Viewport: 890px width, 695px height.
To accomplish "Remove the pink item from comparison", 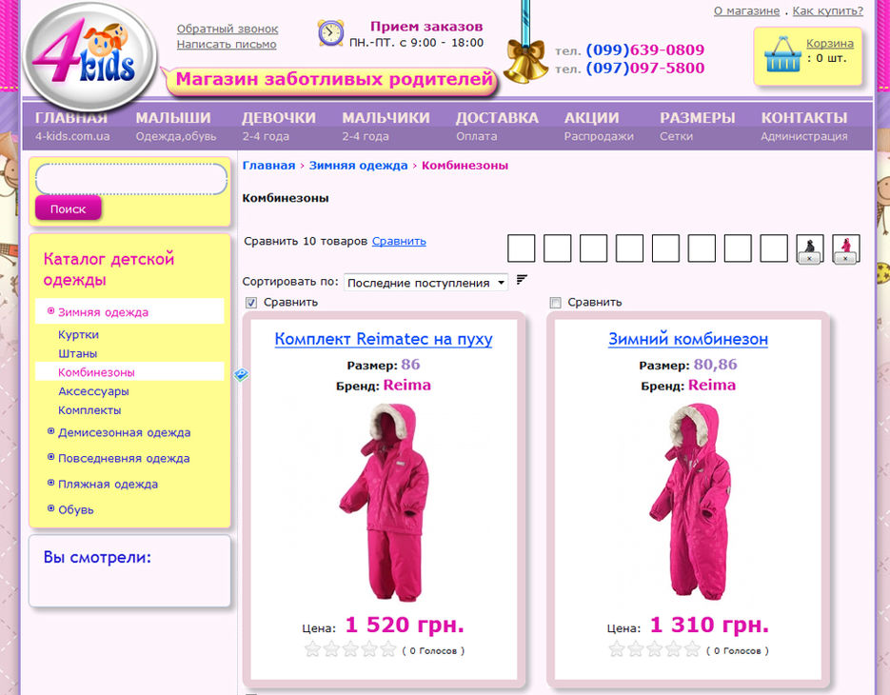I will [845, 258].
